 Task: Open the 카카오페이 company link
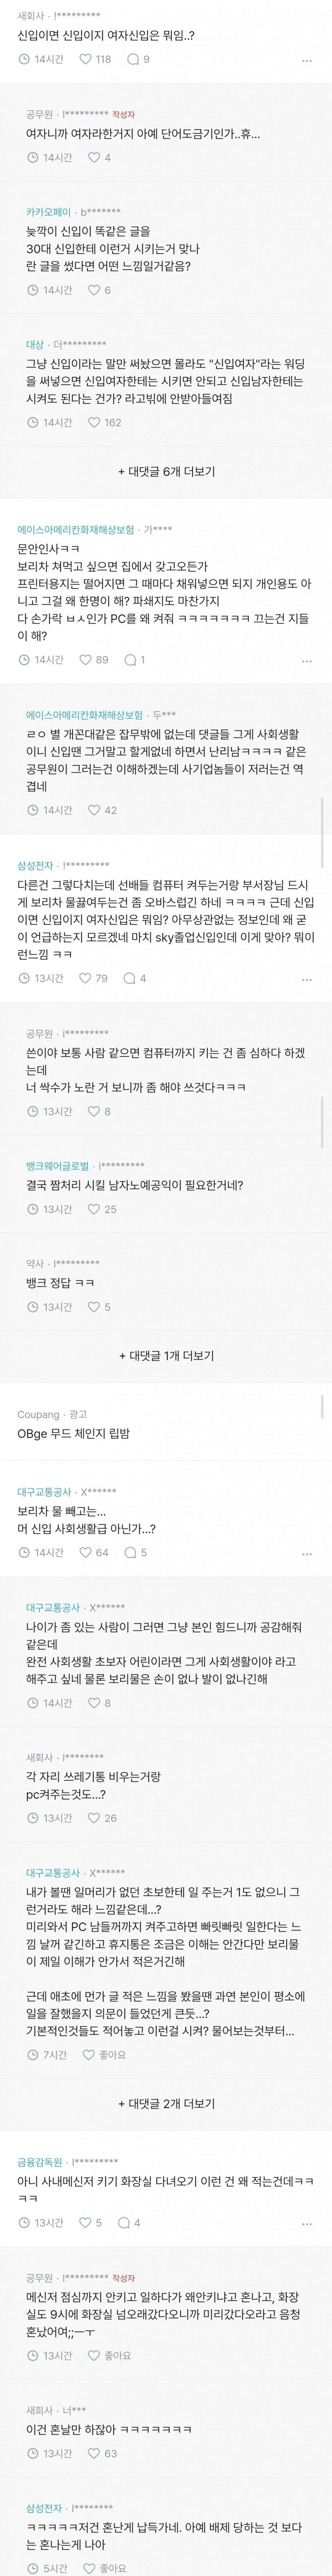point(48,212)
